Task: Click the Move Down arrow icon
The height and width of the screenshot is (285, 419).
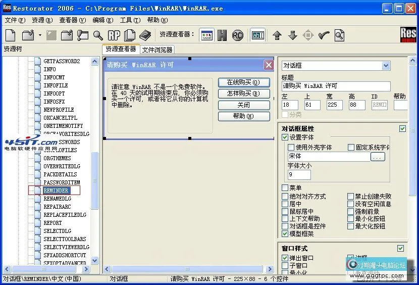Action: coord(293,35)
